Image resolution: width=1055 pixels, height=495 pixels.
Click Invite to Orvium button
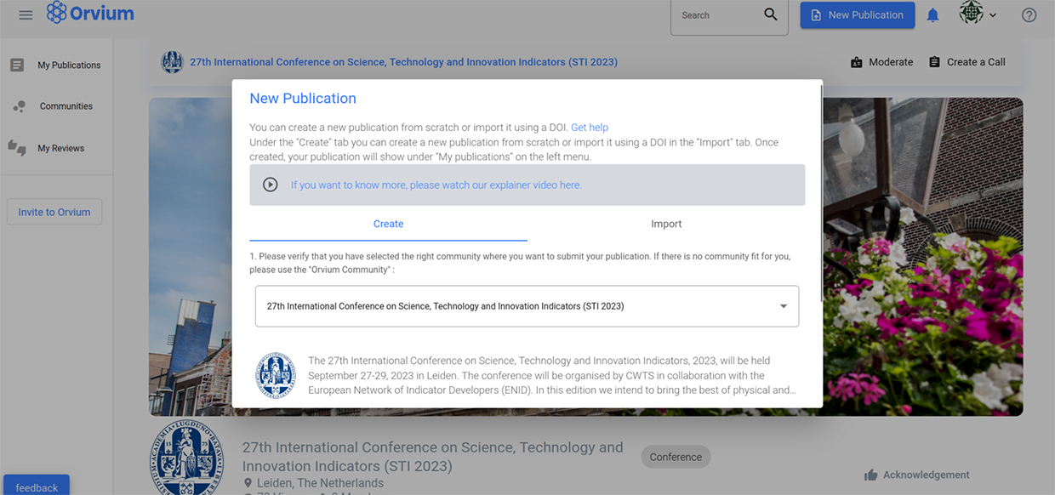[x=54, y=212]
